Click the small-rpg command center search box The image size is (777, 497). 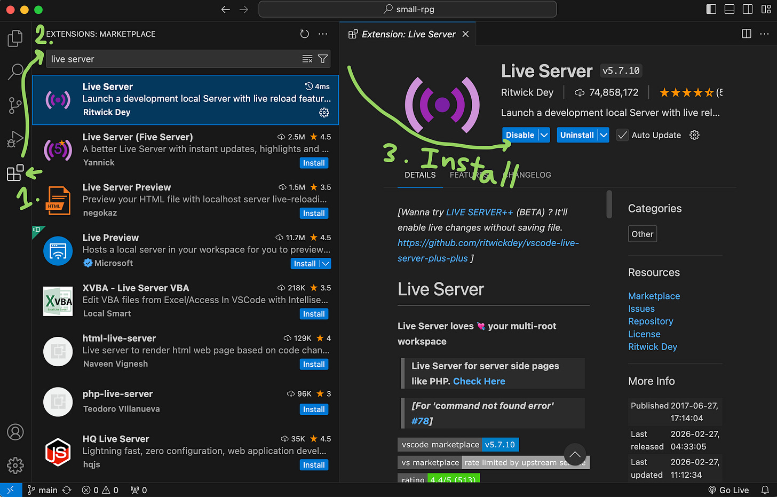click(x=408, y=9)
